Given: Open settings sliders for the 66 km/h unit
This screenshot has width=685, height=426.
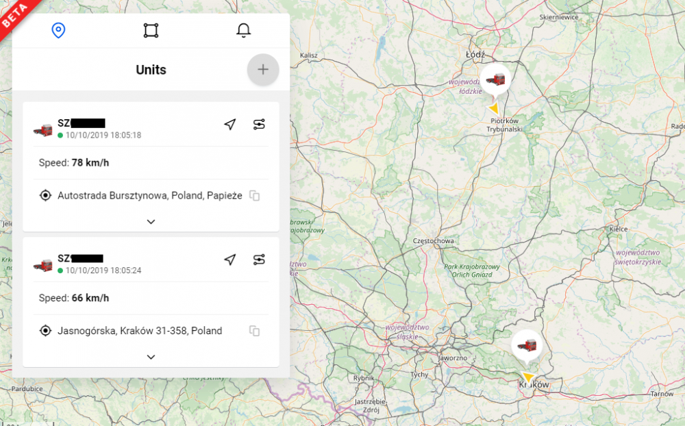Looking at the screenshot, I should pyautogui.click(x=259, y=260).
